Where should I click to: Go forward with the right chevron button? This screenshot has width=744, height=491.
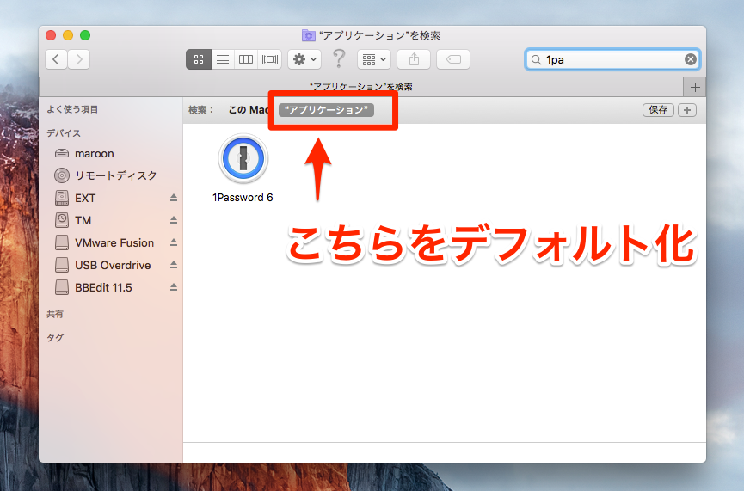79,59
